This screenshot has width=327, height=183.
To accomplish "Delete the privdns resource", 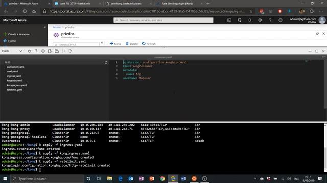I will pyautogui.click(x=132, y=44).
